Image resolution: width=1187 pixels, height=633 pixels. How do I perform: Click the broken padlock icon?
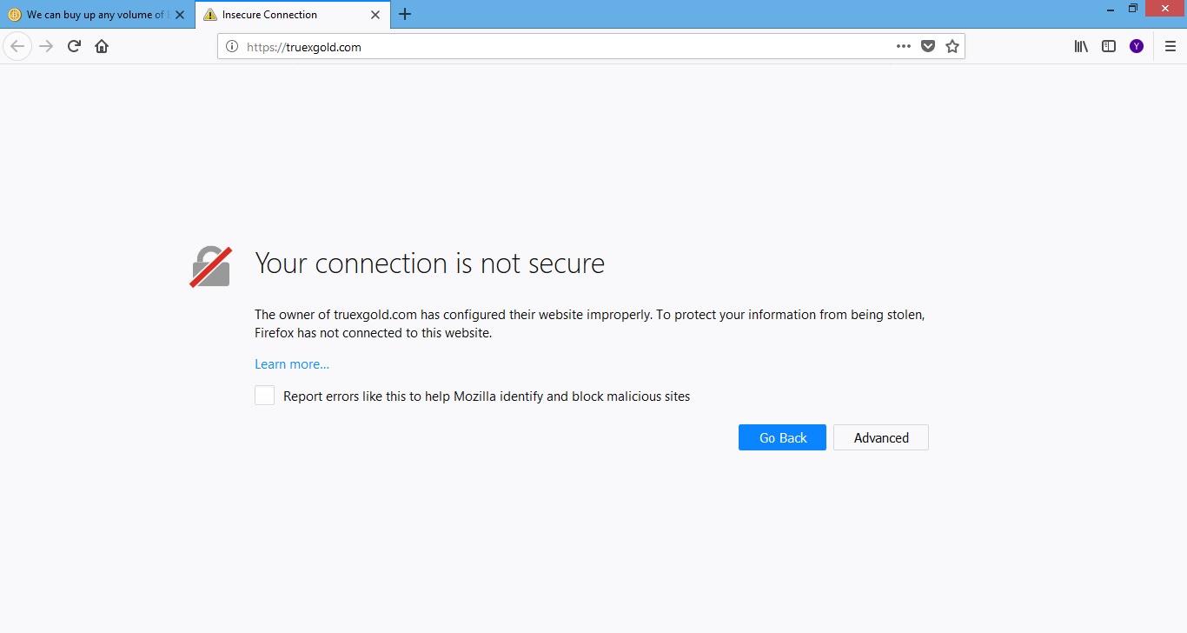click(x=211, y=267)
